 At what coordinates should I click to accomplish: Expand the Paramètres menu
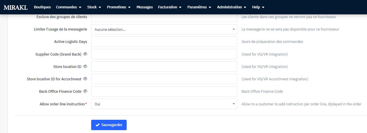(199, 7)
